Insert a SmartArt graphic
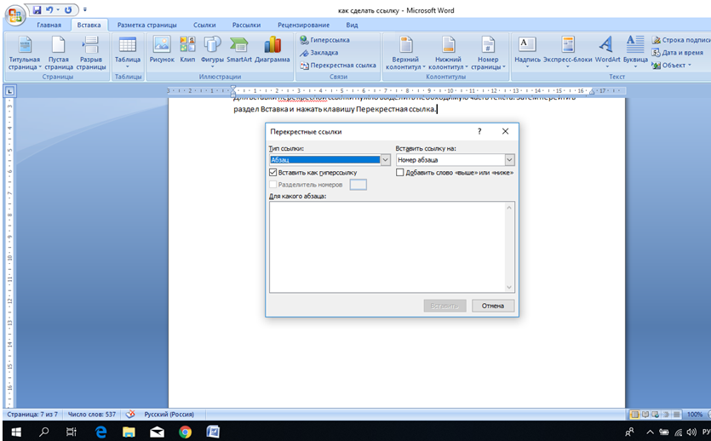Screen dimensions: 711x441 coord(239,50)
